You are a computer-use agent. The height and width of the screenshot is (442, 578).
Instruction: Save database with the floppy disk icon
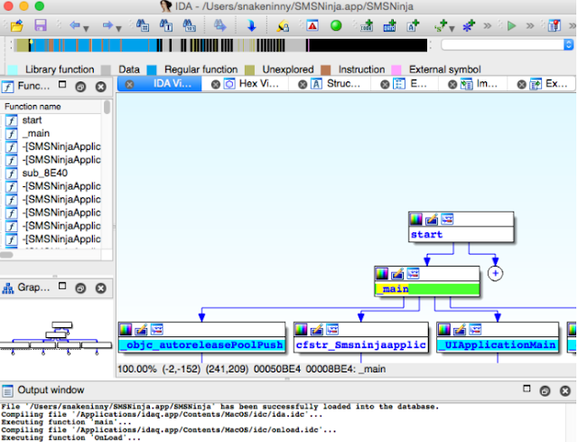[x=40, y=25]
